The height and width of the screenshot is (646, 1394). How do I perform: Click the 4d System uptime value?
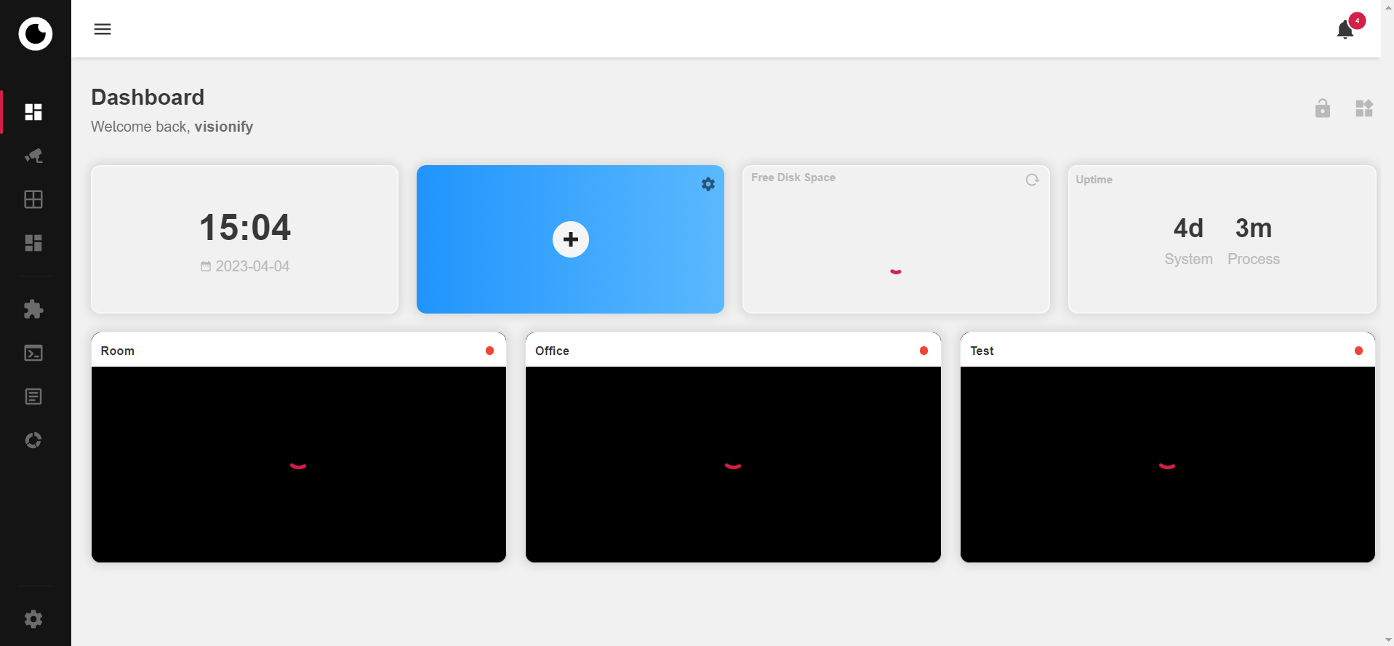tap(1188, 228)
